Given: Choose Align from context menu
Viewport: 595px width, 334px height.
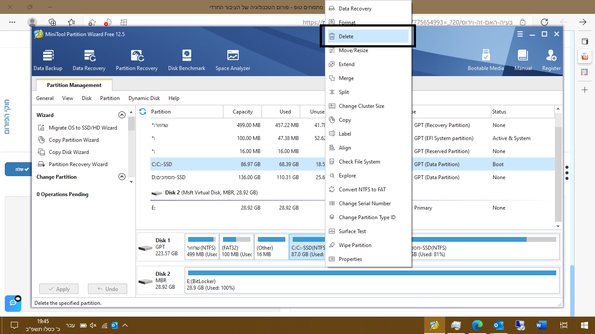Looking at the screenshot, I should (x=368, y=148).
